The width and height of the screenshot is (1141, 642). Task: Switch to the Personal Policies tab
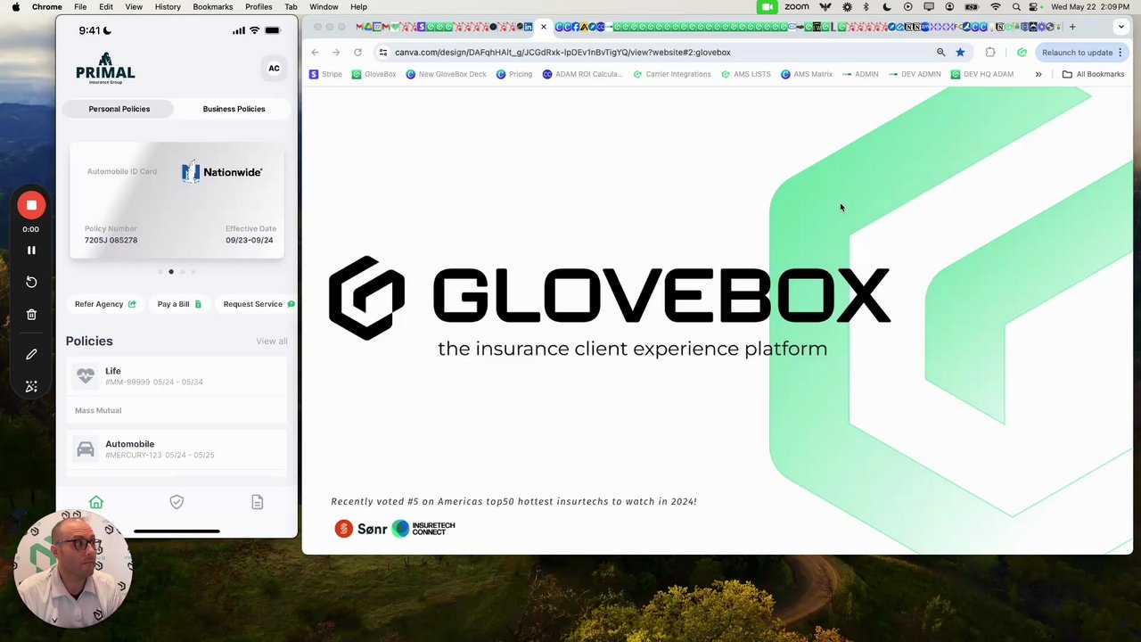119,109
